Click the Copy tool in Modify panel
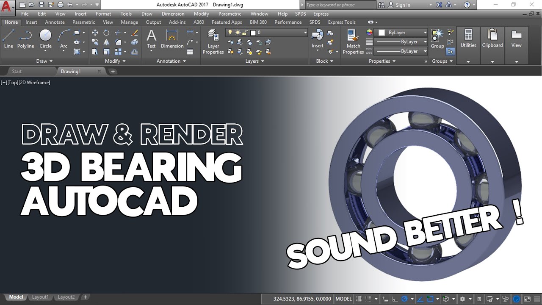 pos(95,42)
